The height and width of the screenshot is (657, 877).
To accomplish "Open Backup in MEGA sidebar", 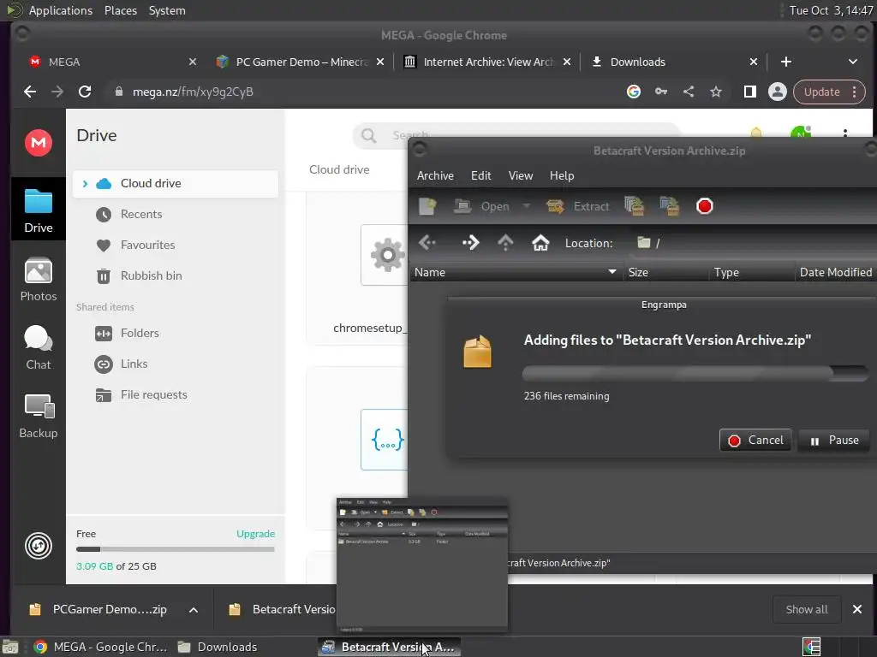I will 39,417.
